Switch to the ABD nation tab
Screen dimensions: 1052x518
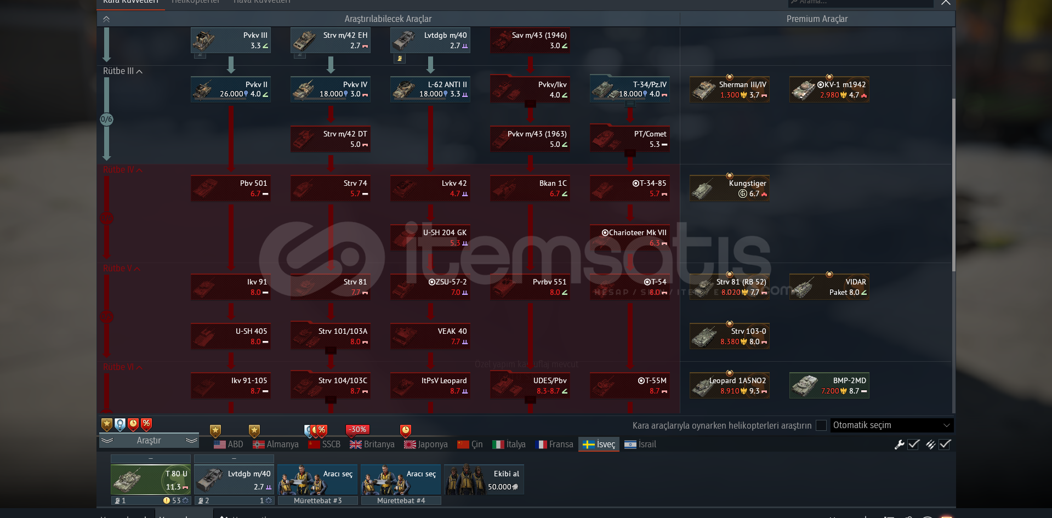click(229, 445)
